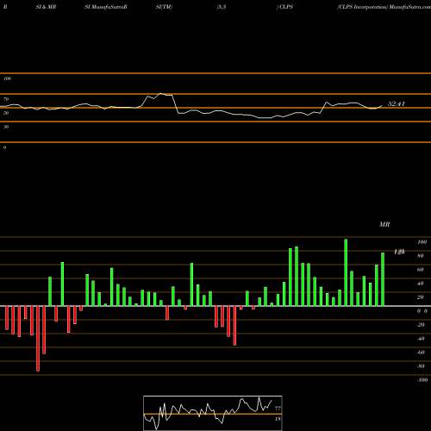431x431 pixels.
Task: Click the 'SI(TM)' header text
Action: tap(164, 7)
